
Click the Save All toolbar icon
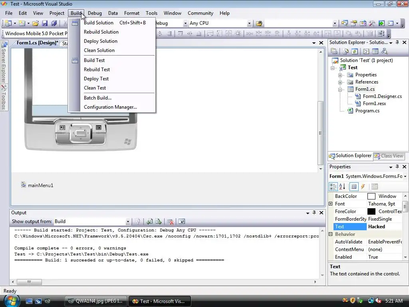click(x=54, y=23)
